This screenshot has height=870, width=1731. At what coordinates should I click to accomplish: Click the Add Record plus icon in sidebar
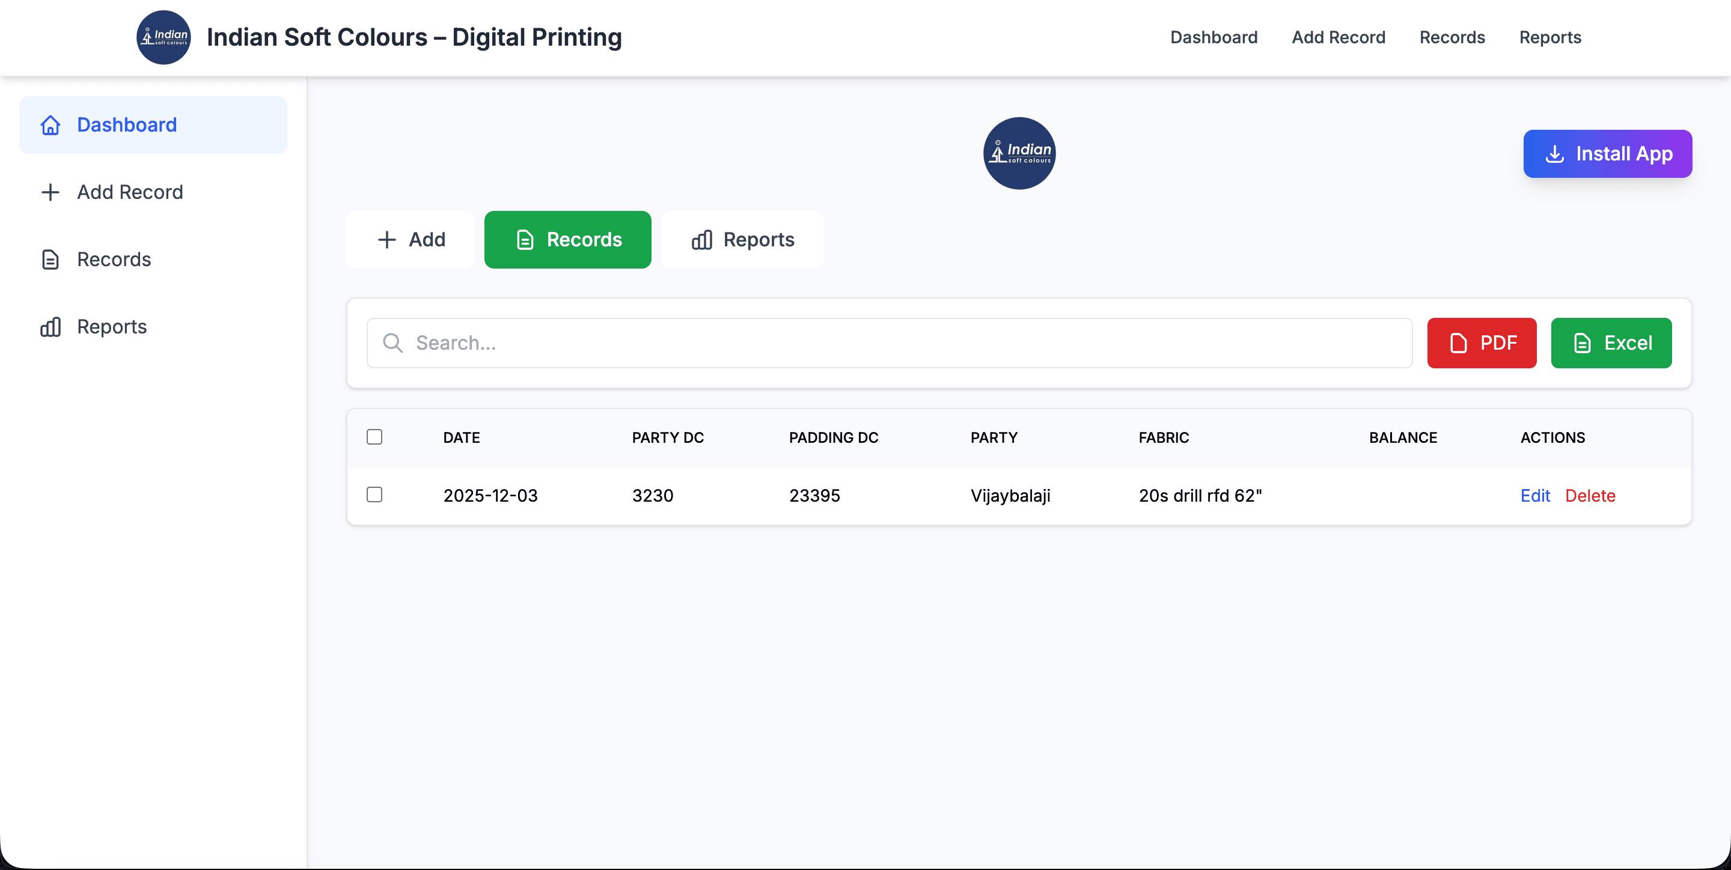click(x=50, y=192)
